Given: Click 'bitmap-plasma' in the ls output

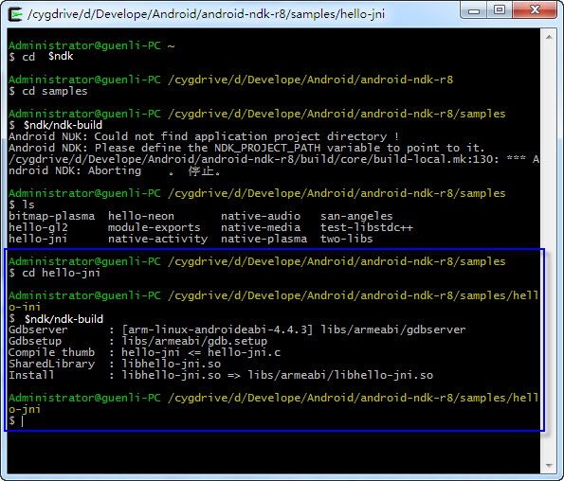Looking at the screenshot, I should coord(52,216).
